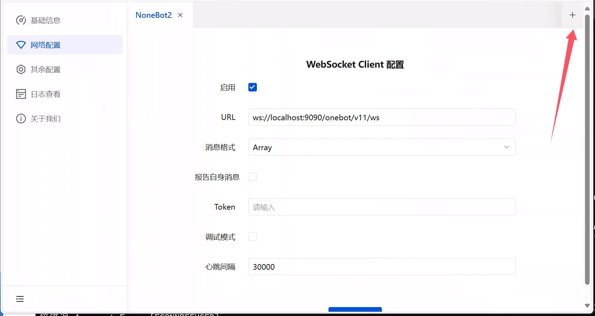Collapse the sidebar with the menu icon
595x316 pixels.
click(20, 299)
